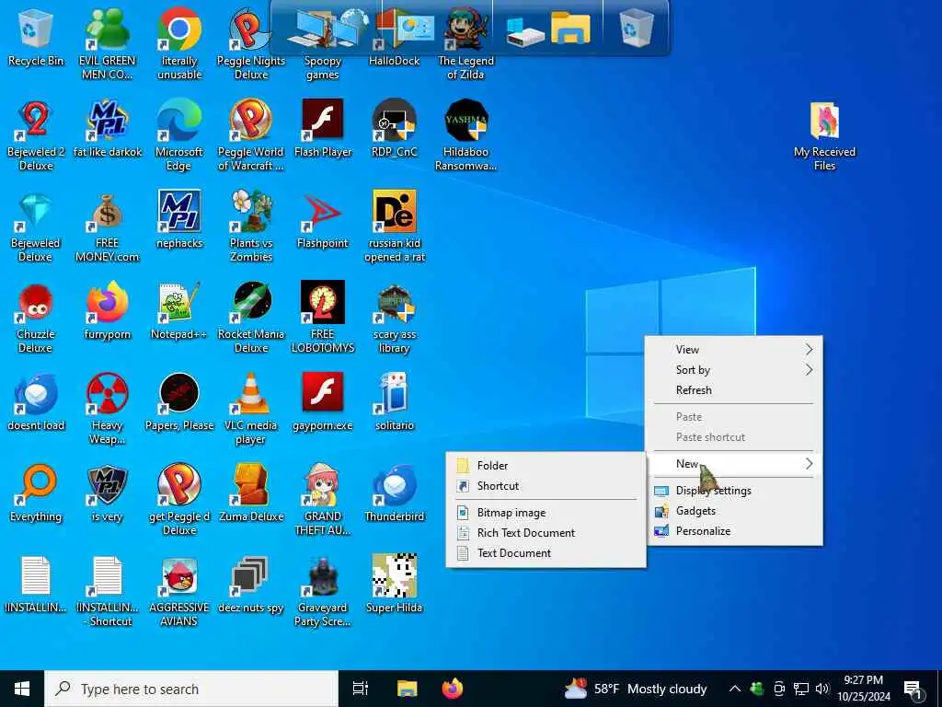Screen dimensions: 942x707
Task: Expand the View submenu
Action: (733, 349)
